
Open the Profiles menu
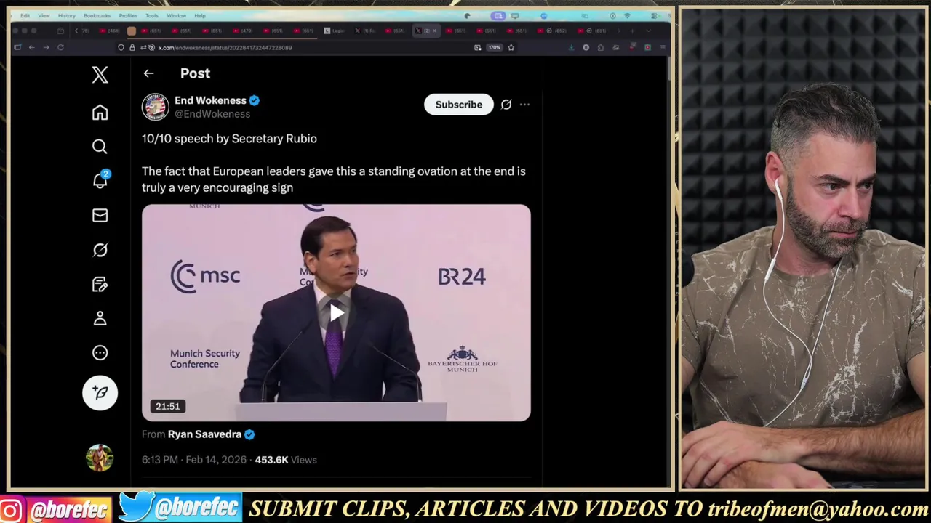pyautogui.click(x=128, y=15)
